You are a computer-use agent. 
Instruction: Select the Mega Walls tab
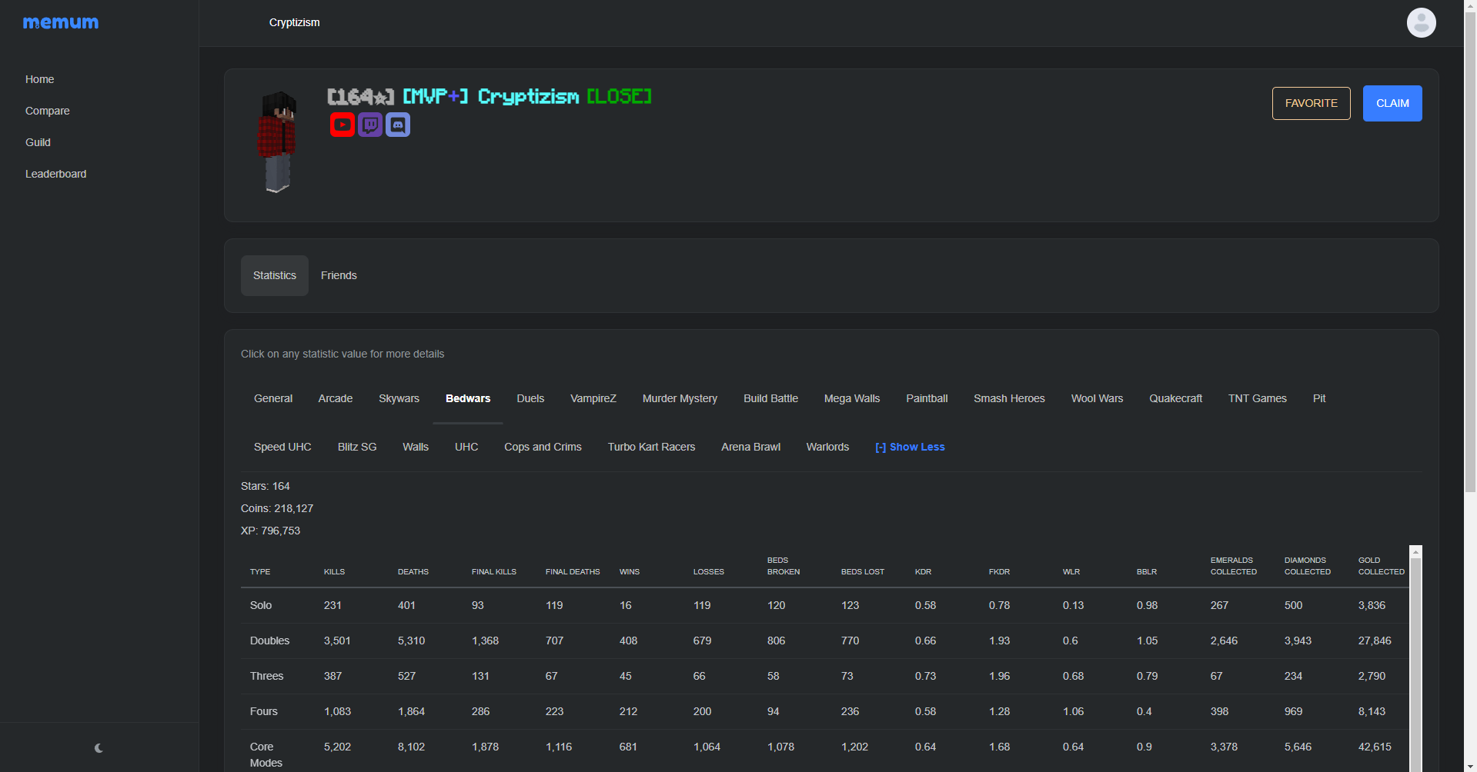(x=852, y=398)
